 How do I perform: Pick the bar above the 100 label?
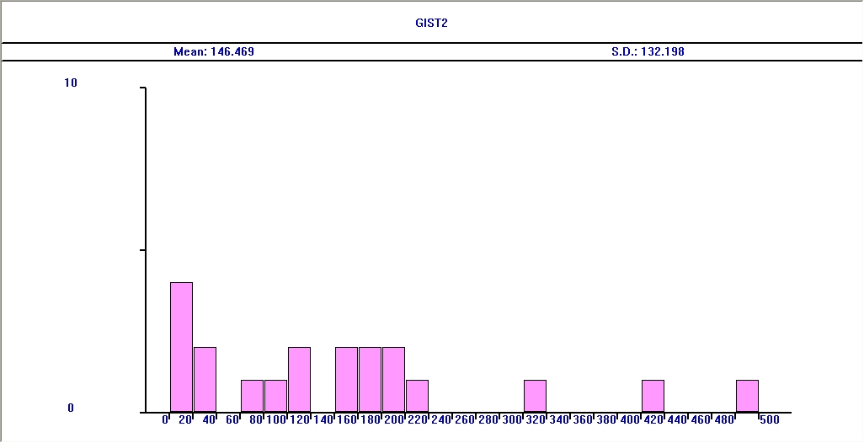[276, 396]
